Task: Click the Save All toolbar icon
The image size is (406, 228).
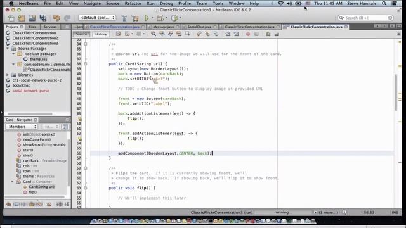Action: (43, 18)
